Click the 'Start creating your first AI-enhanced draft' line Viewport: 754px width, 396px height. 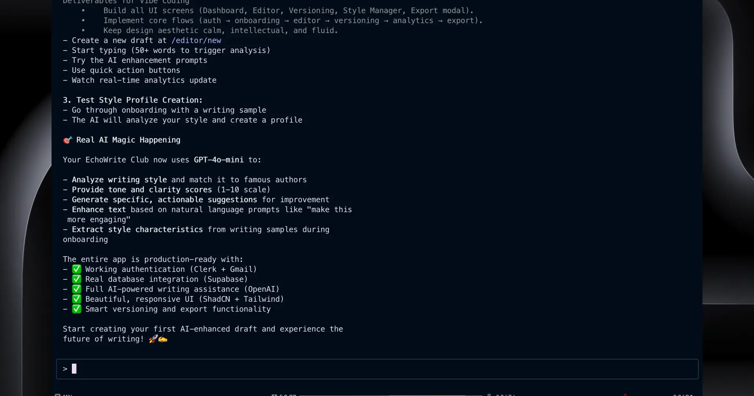[x=203, y=329]
